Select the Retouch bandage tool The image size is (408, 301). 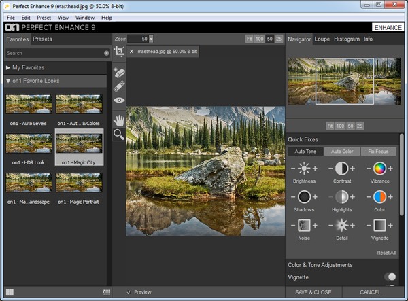click(119, 86)
